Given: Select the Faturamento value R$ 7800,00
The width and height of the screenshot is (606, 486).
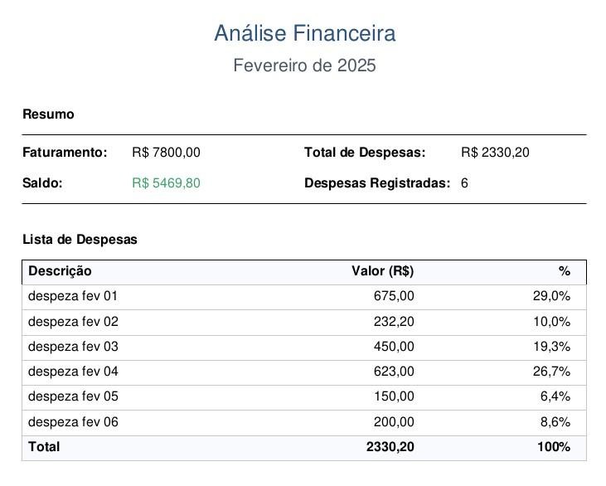Looking at the screenshot, I should coord(166,153).
